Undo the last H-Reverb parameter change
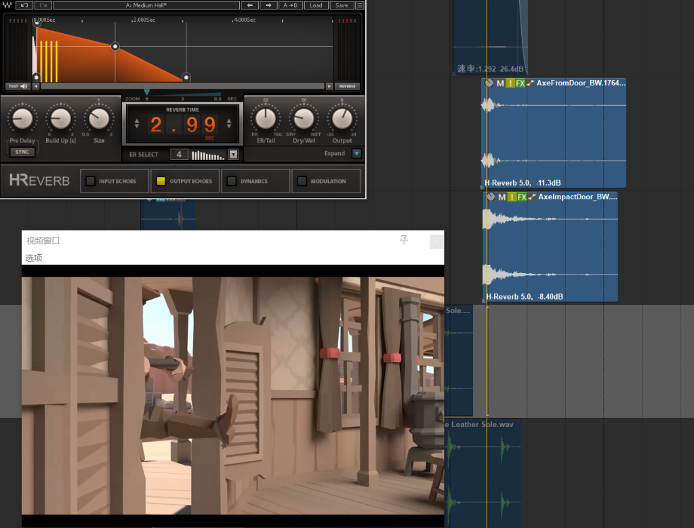 tap(24, 5)
